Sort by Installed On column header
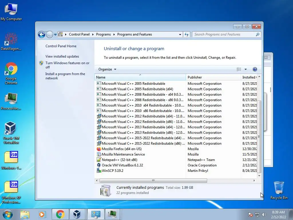Screen dimensions: 293x220 coord(249,77)
